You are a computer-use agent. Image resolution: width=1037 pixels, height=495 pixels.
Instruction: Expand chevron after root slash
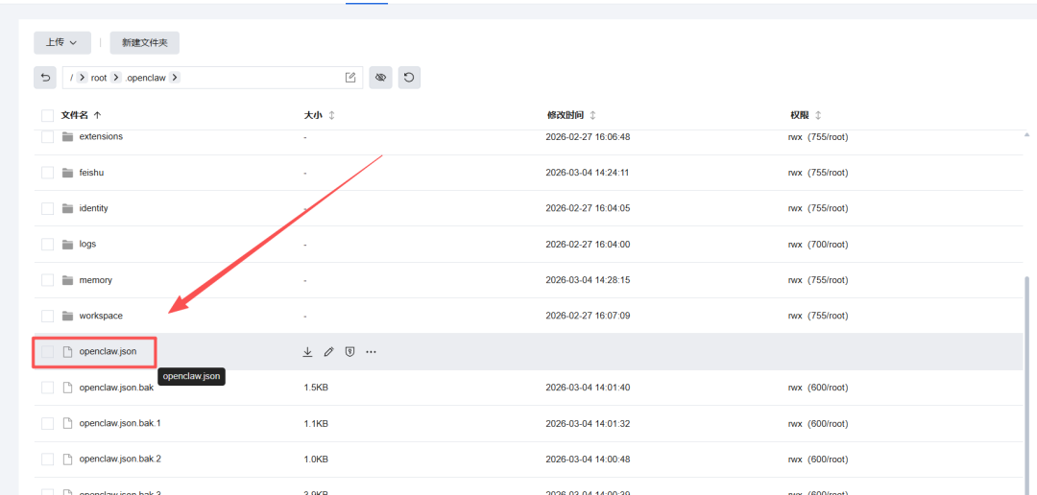click(x=82, y=78)
